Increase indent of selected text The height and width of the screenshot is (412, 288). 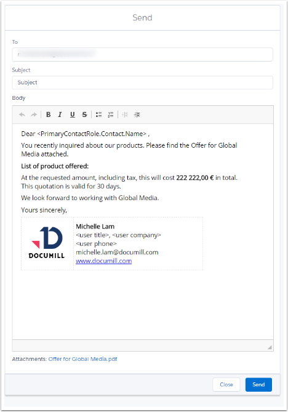[x=137, y=115]
